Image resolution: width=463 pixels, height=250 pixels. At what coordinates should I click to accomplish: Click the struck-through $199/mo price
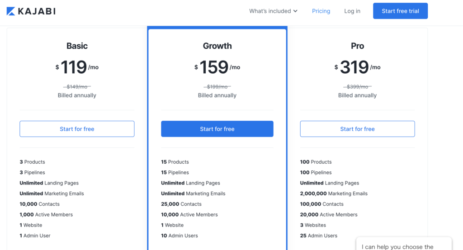tap(217, 87)
